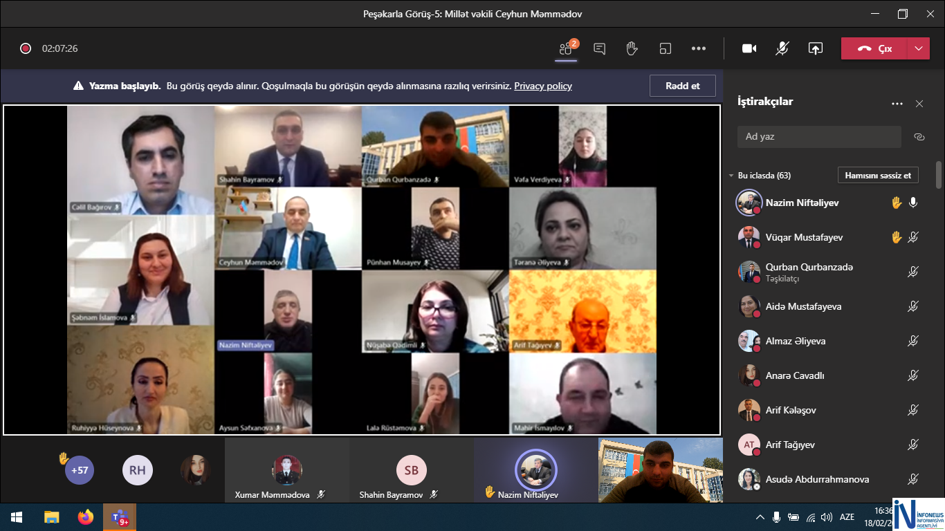Select Aidə Mustafayeva in participants list
Image resolution: width=945 pixels, height=531 pixels.
pyautogui.click(x=803, y=306)
